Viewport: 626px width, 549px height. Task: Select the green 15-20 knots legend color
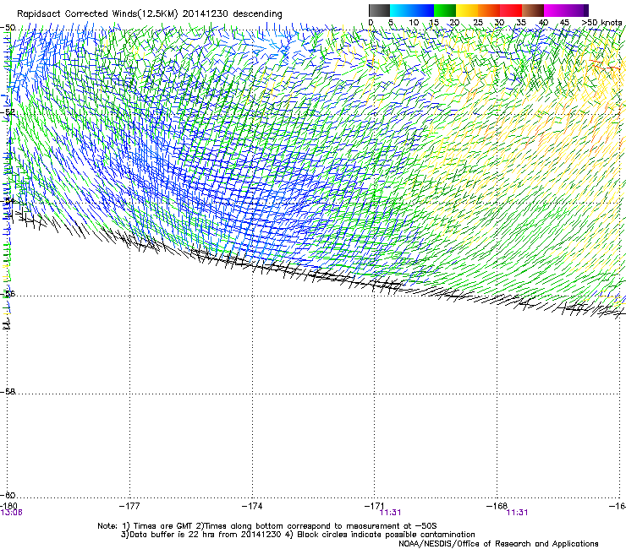click(445, 10)
